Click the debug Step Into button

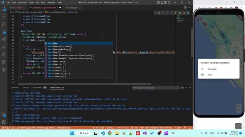tap(167, 13)
